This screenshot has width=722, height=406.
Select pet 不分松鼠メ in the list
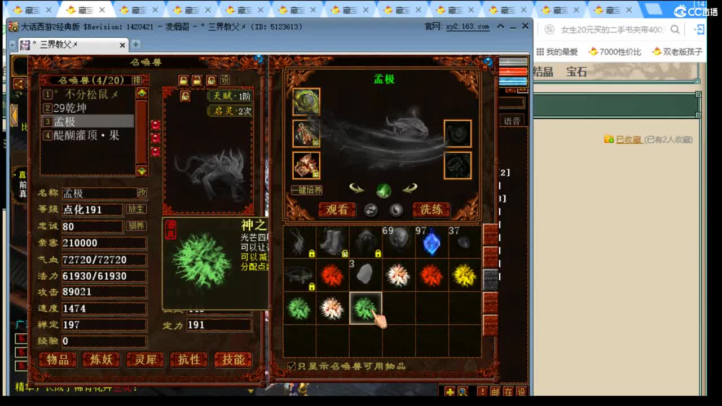coord(87,94)
